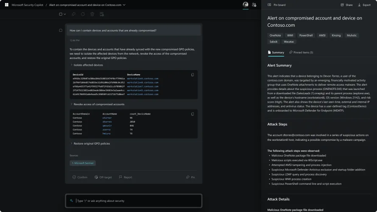Toggle the select-all checkbox in the toolbar
The width and height of the screenshot is (377, 212).
[61, 14]
